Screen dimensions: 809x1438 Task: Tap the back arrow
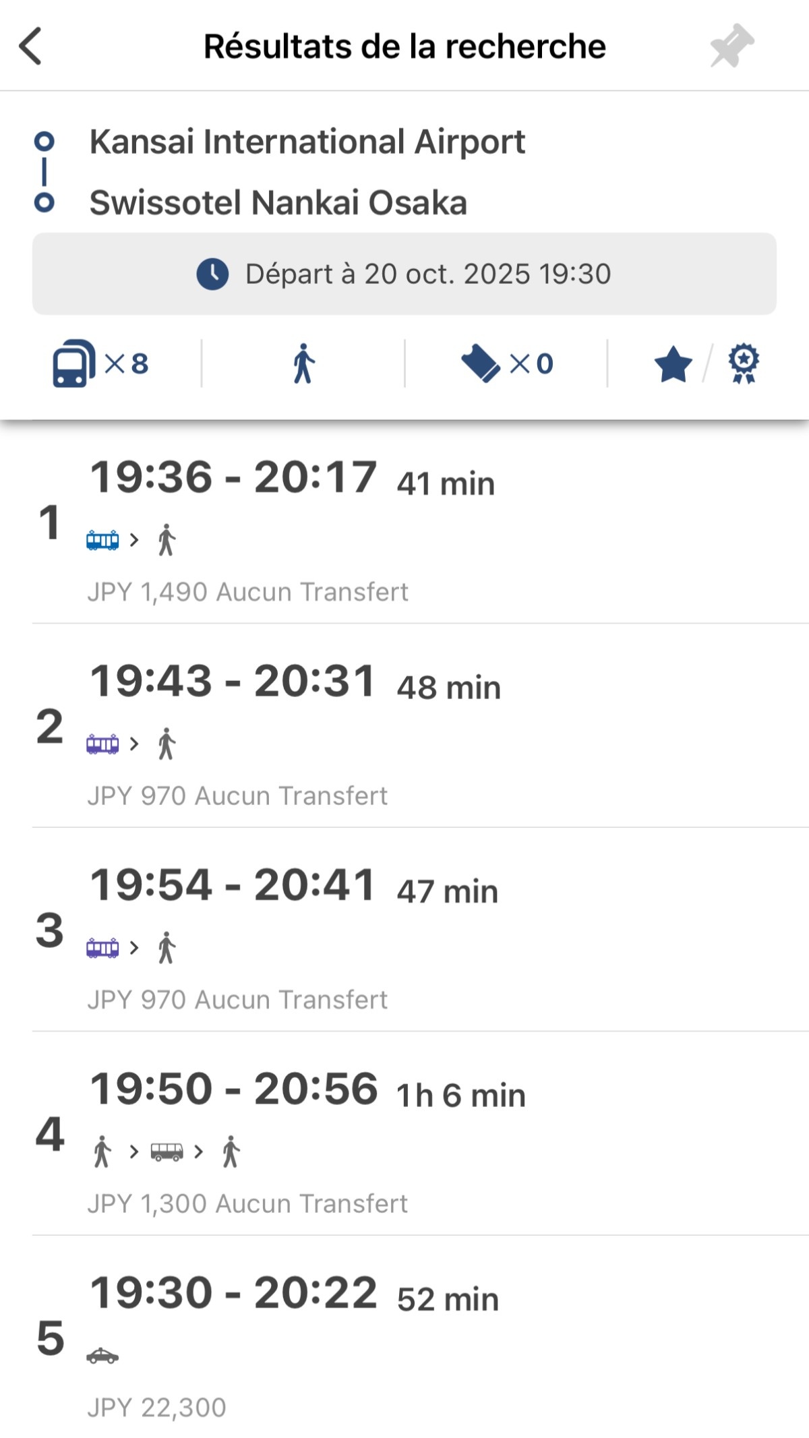31,47
